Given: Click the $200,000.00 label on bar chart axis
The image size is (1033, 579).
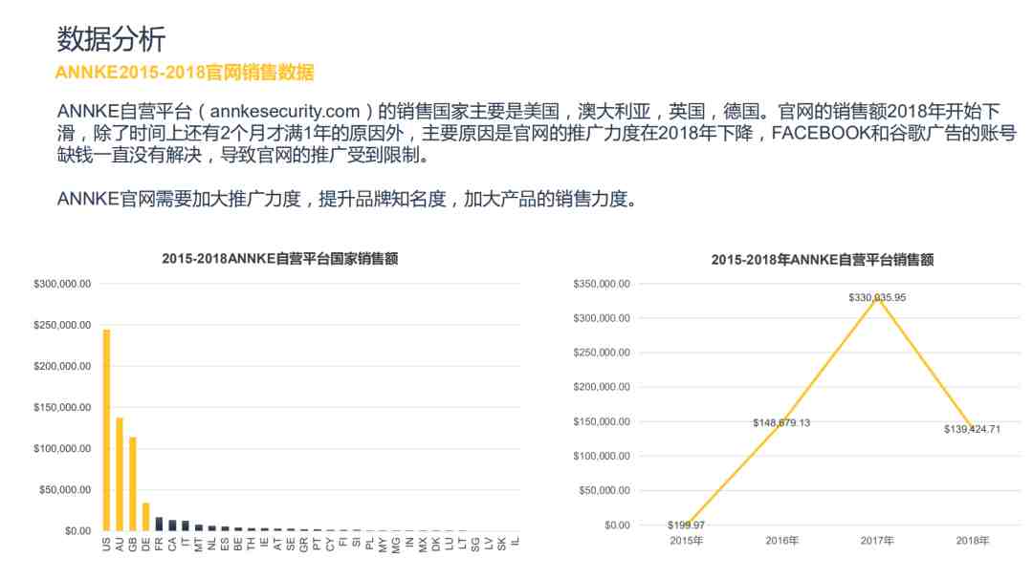Looking at the screenshot, I should click(62, 367).
